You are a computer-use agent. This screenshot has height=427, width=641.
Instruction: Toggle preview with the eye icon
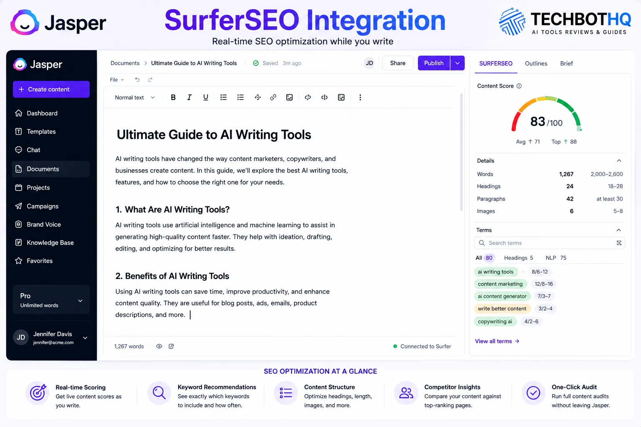tap(159, 346)
